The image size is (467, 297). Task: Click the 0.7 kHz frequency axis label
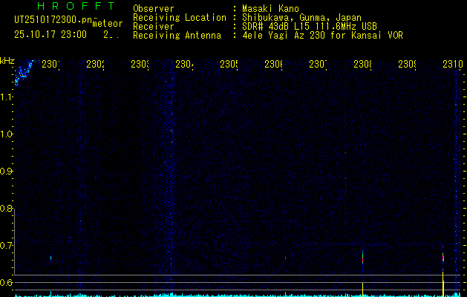click(5, 246)
